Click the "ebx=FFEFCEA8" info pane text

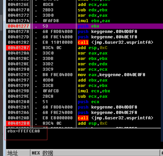tap(24, 131)
